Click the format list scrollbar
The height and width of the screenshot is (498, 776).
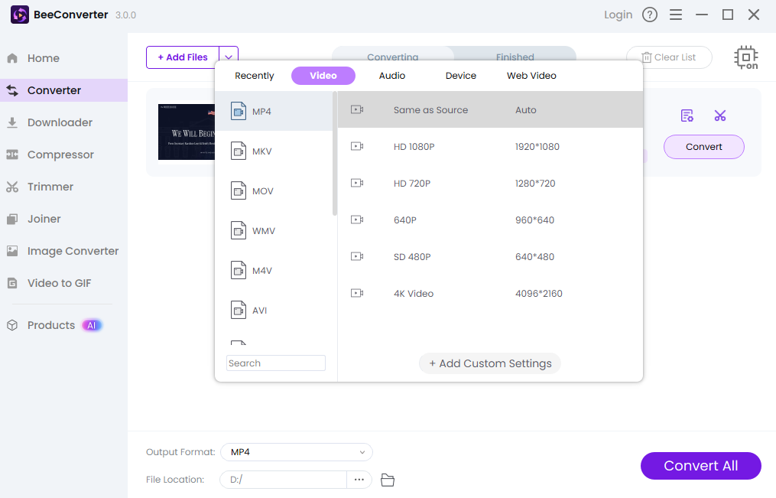click(x=335, y=153)
